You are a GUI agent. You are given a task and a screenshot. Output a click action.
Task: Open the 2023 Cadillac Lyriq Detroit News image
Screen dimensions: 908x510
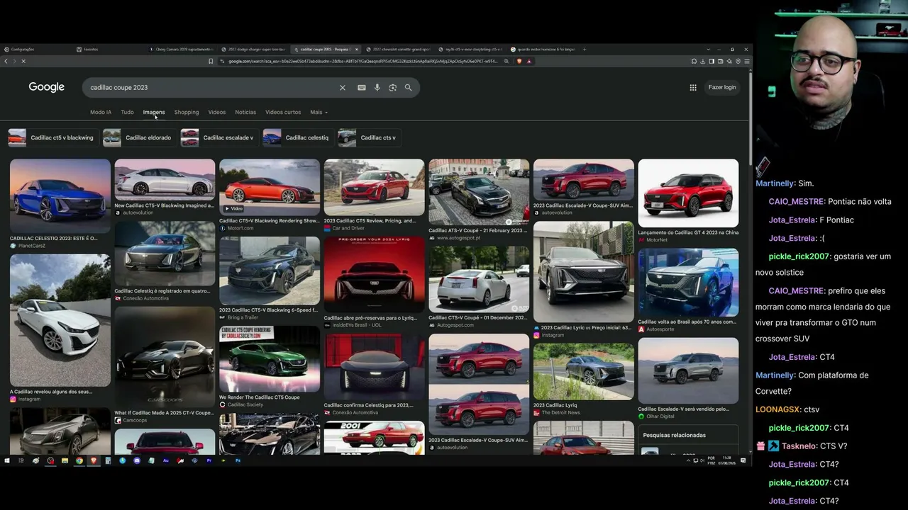click(x=584, y=372)
